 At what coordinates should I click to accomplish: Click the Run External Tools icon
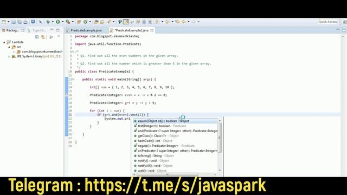click(68, 22)
